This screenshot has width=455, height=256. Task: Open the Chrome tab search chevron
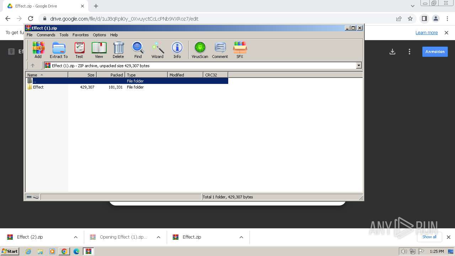coord(412,6)
